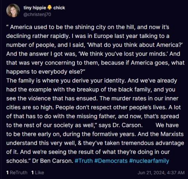Click the 'says Dr. Carson.' text

point(121,125)
